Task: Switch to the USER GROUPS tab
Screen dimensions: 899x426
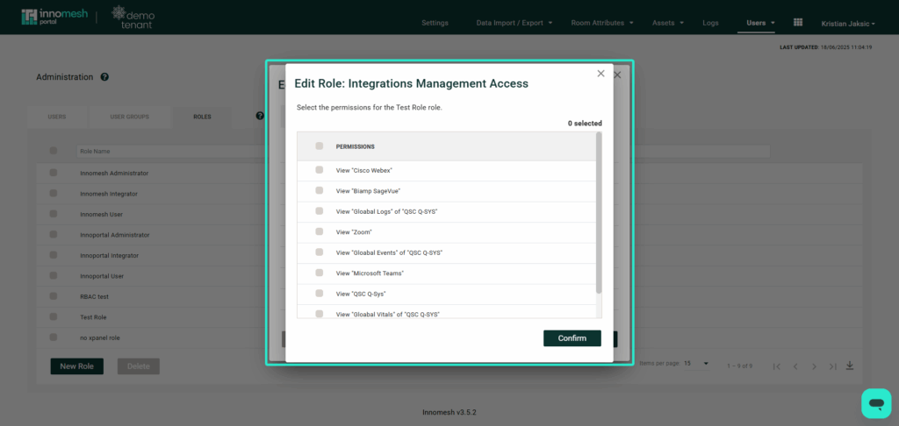Action: [130, 117]
